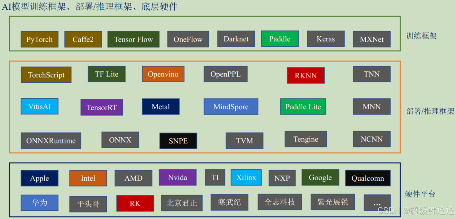Select the green Paddle box
The height and width of the screenshot is (219, 456).
pyautogui.click(x=280, y=39)
